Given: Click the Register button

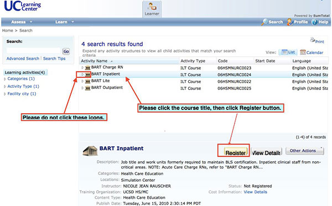Looking at the screenshot, I should coord(236,152).
